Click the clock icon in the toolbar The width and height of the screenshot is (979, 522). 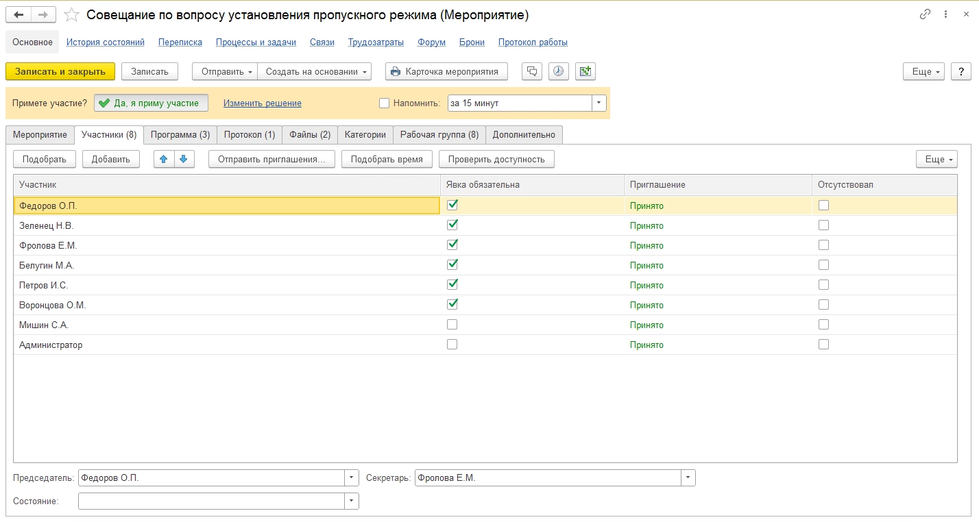(x=558, y=71)
